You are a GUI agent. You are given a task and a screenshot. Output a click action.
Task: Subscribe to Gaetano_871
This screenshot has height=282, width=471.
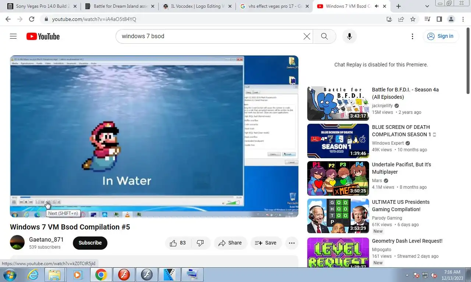(90, 243)
